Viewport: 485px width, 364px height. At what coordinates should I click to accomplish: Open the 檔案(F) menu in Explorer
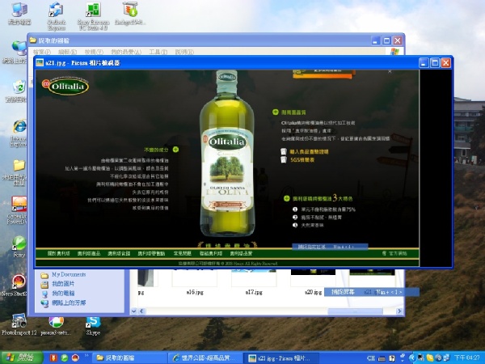(x=42, y=52)
